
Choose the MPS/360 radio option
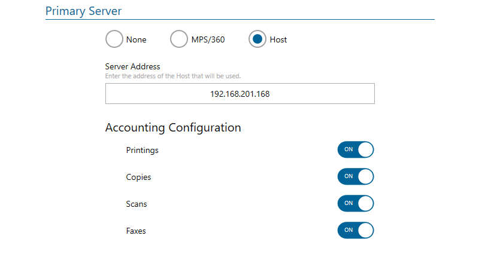pyautogui.click(x=179, y=39)
